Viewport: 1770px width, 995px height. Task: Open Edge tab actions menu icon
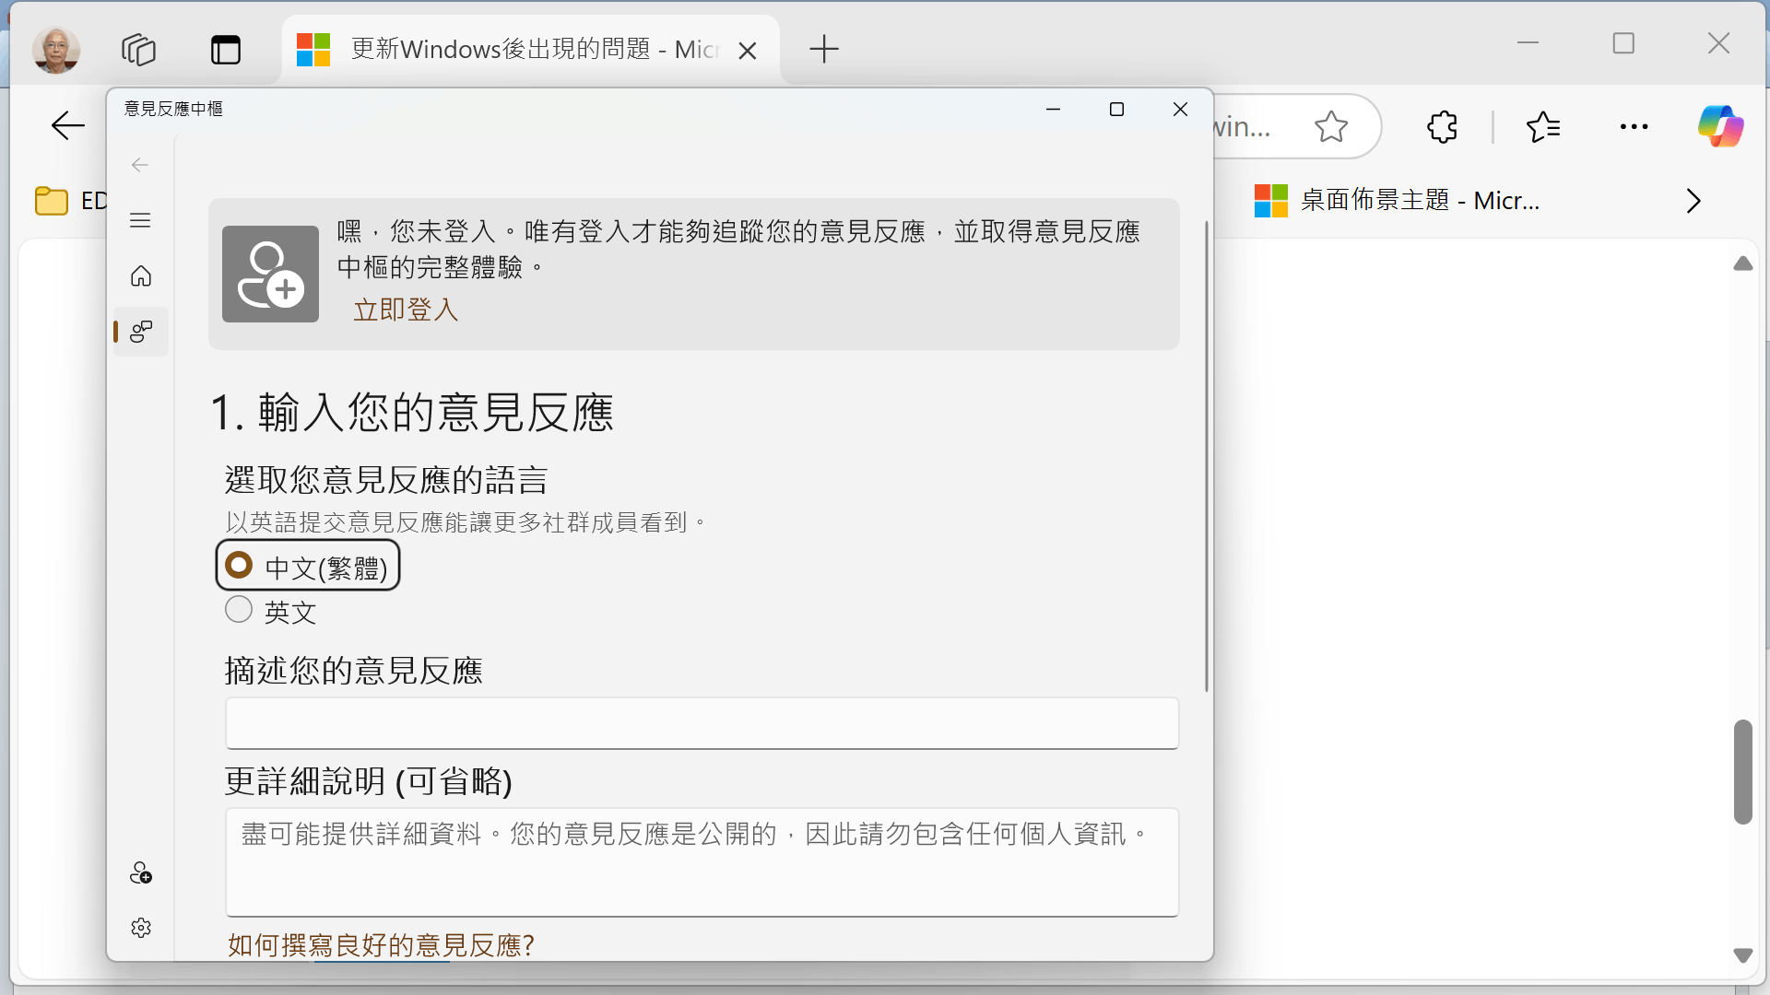(x=226, y=49)
